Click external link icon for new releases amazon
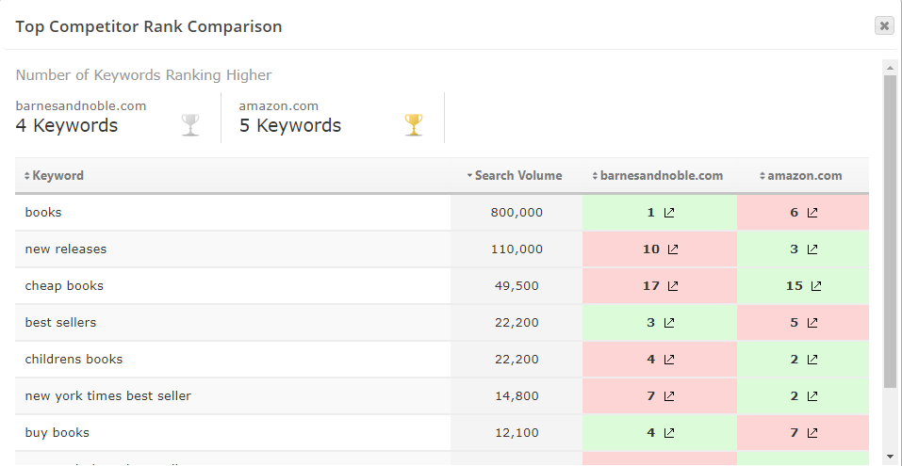902x466 pixels. click(812, 249)
